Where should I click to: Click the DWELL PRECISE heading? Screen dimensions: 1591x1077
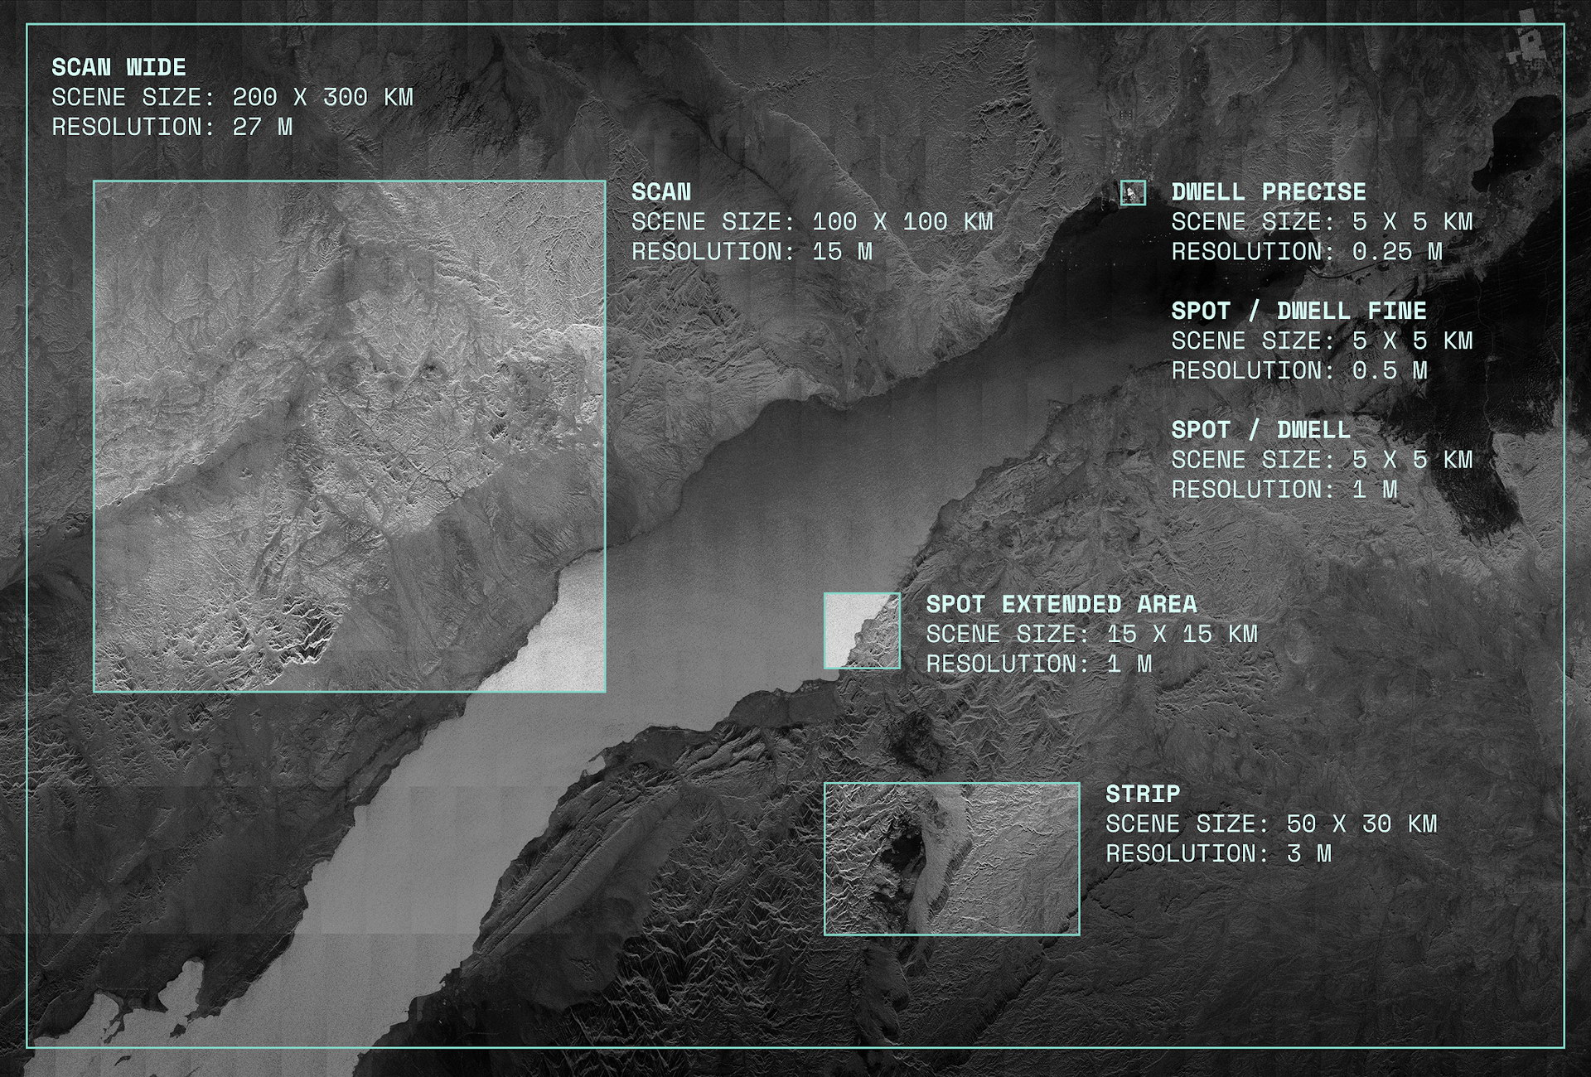(x=1268, y=191)
